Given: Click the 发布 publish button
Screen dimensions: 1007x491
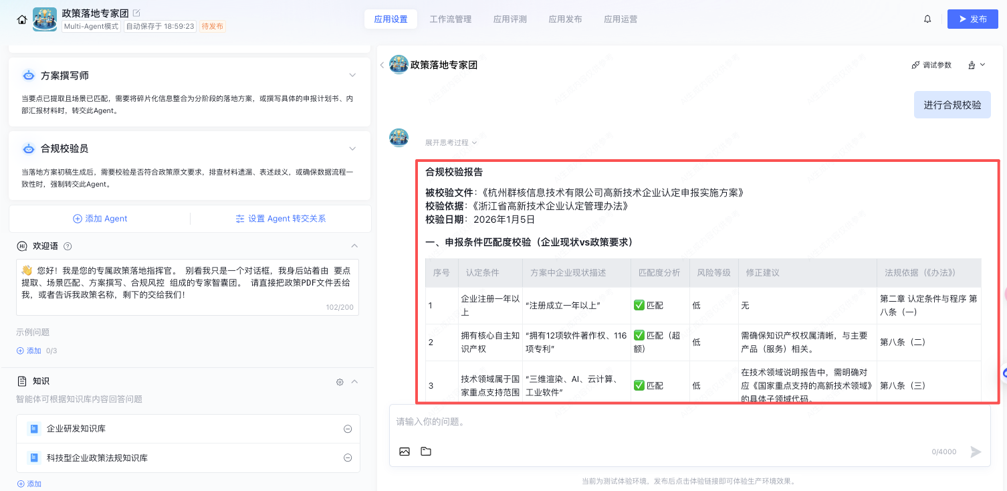Looking at the screenshot, I should (972, 19).
